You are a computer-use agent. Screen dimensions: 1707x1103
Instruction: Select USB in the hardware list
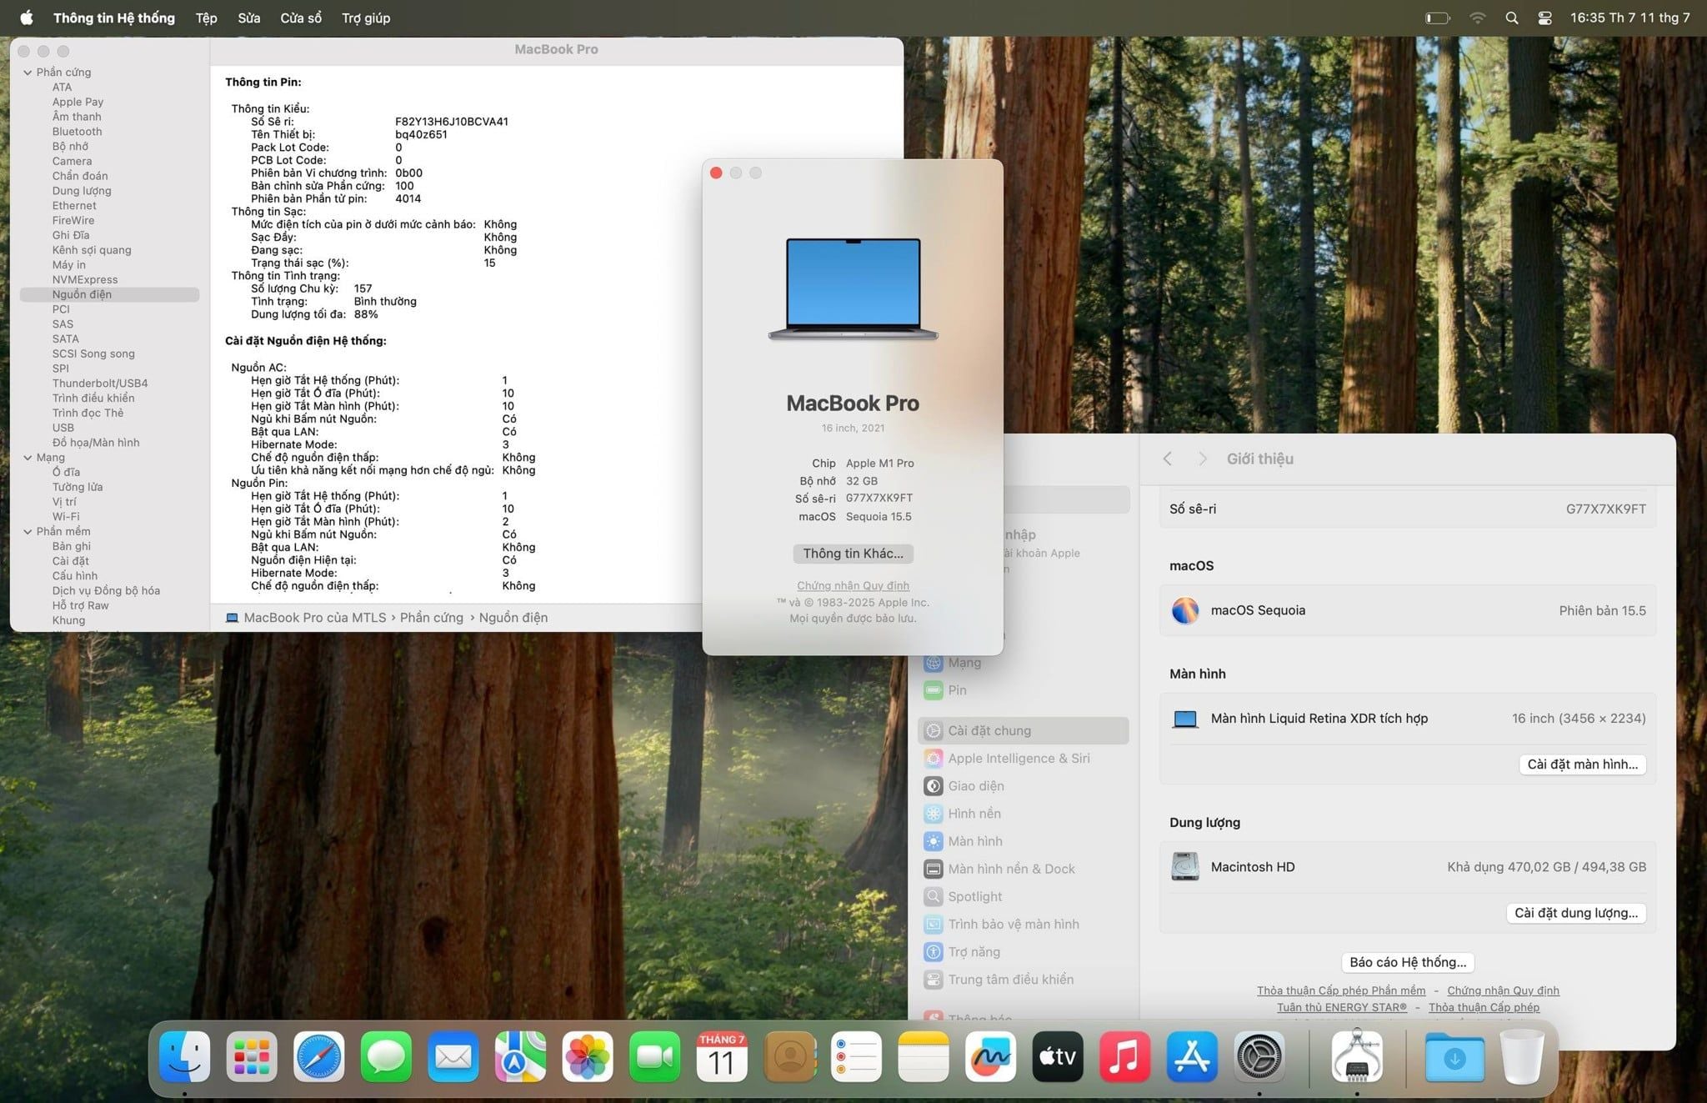point(63,428)
